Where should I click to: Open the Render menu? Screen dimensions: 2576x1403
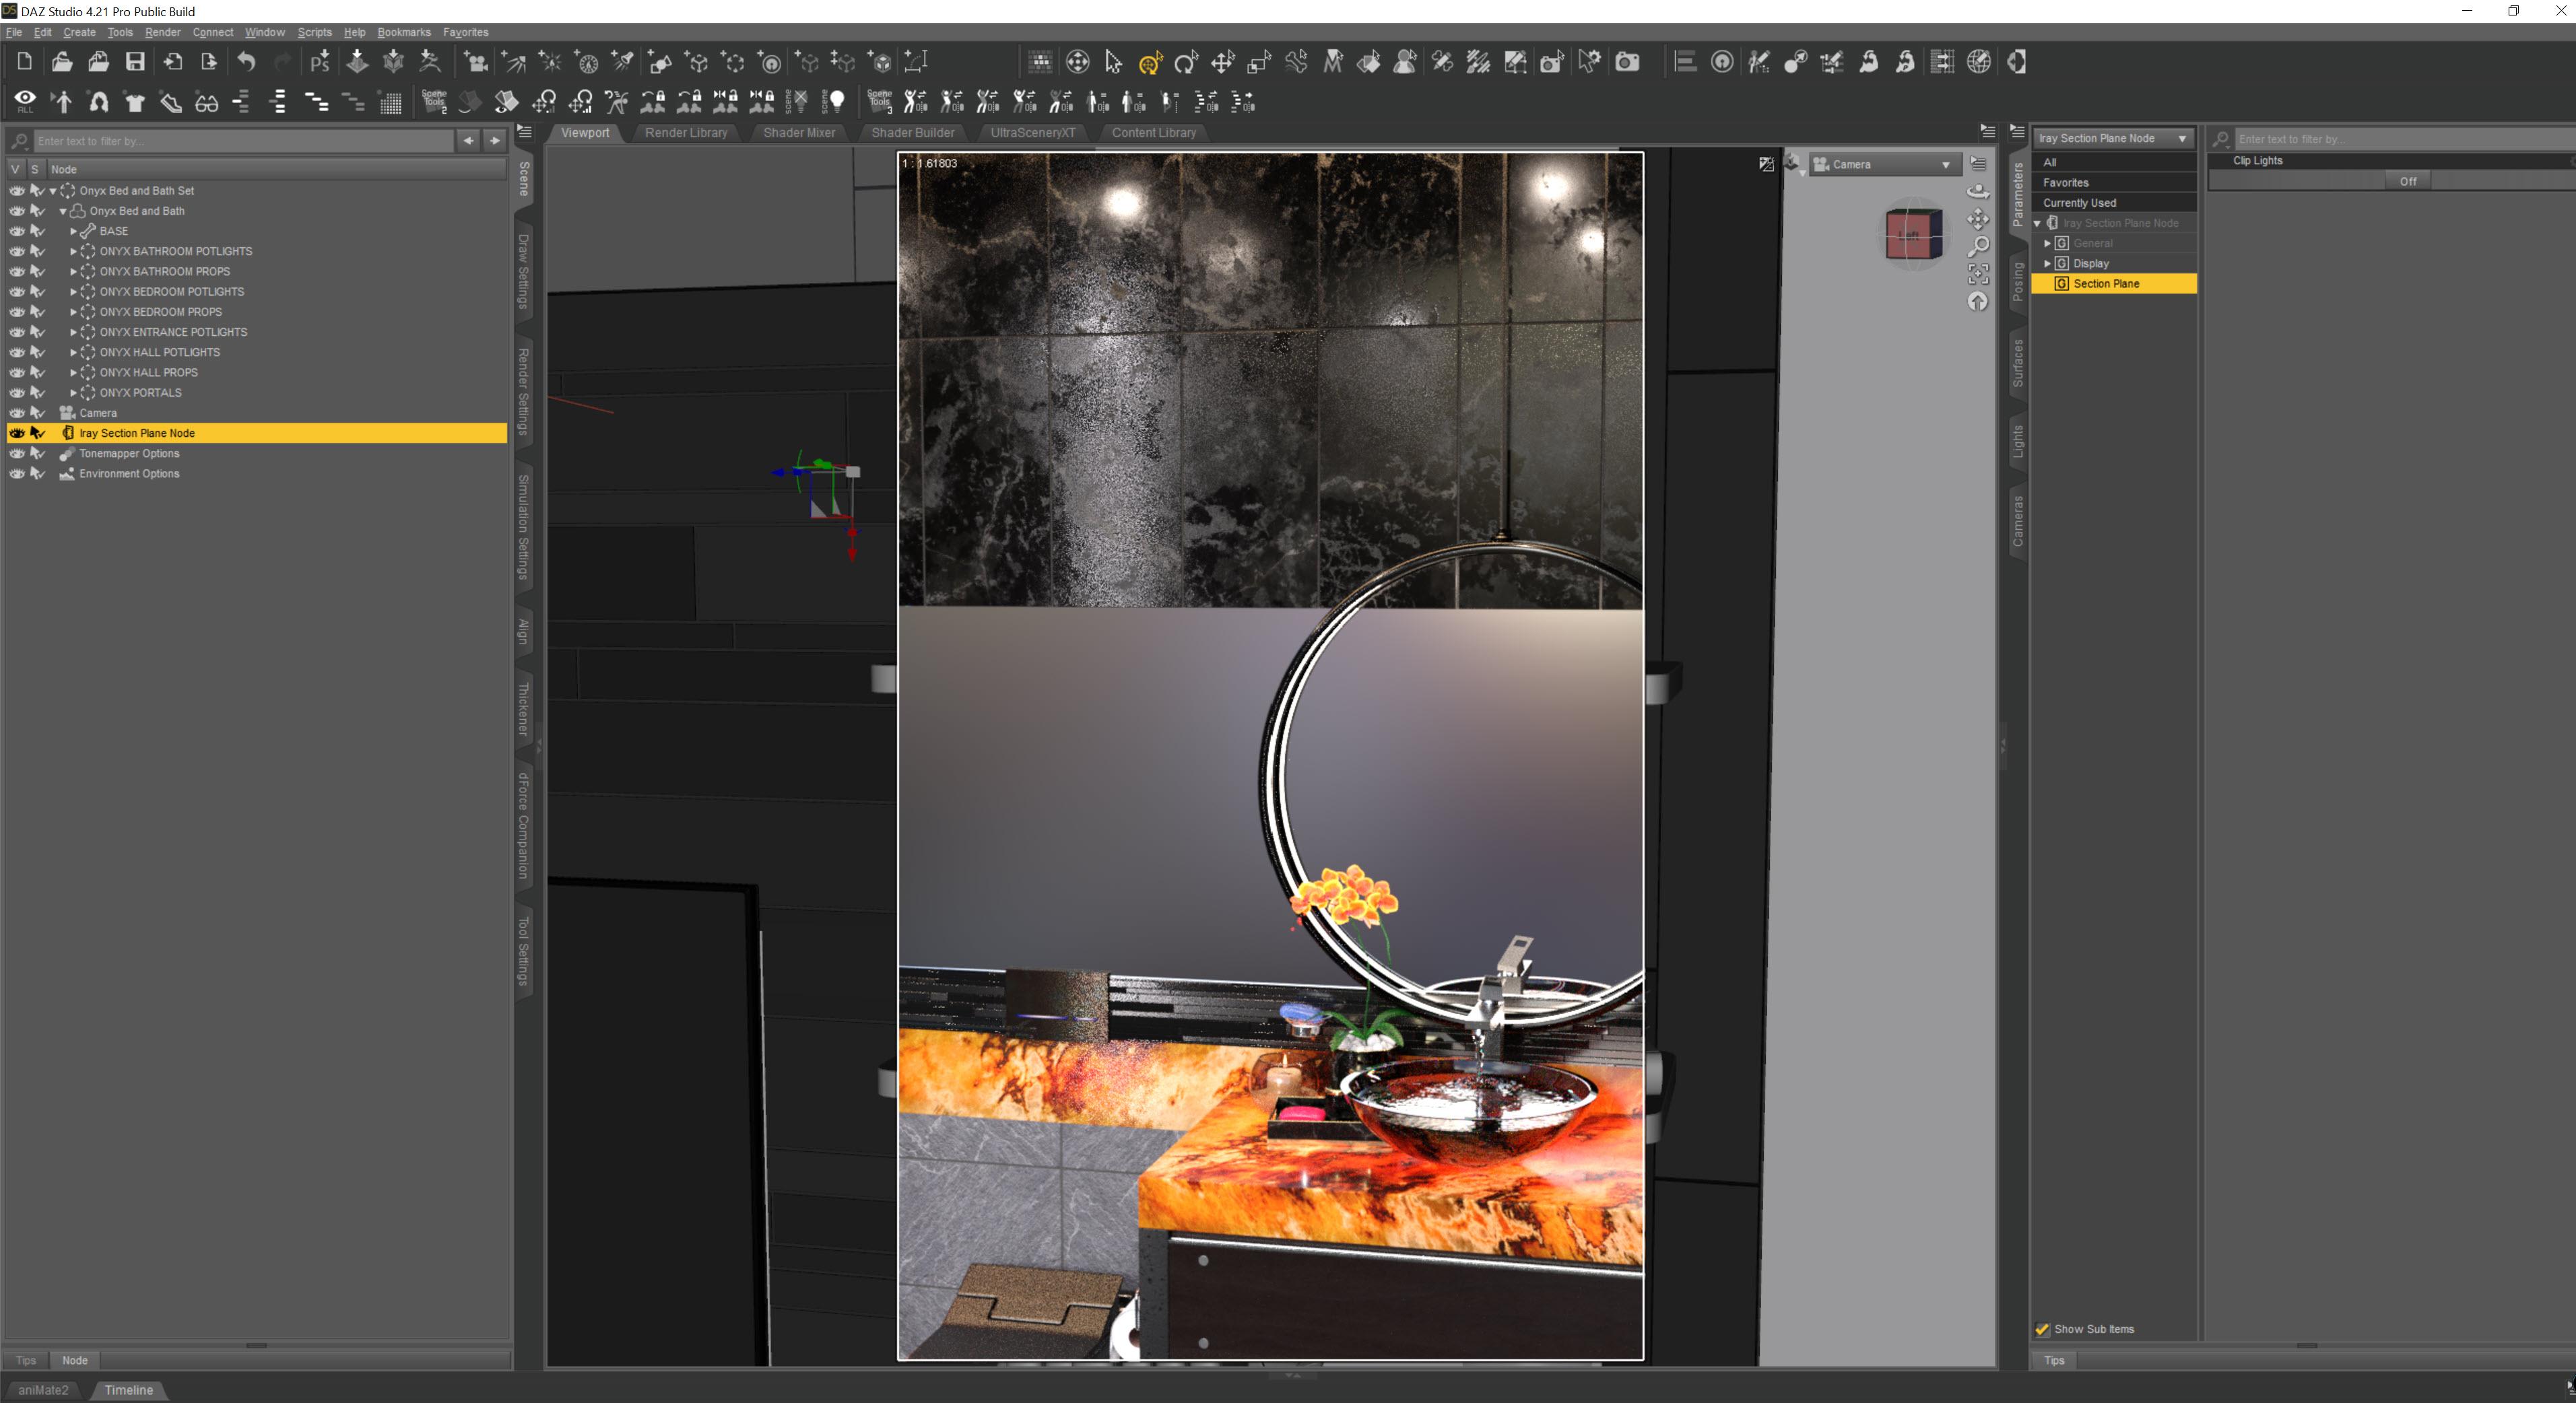click(x=162, y=32)
